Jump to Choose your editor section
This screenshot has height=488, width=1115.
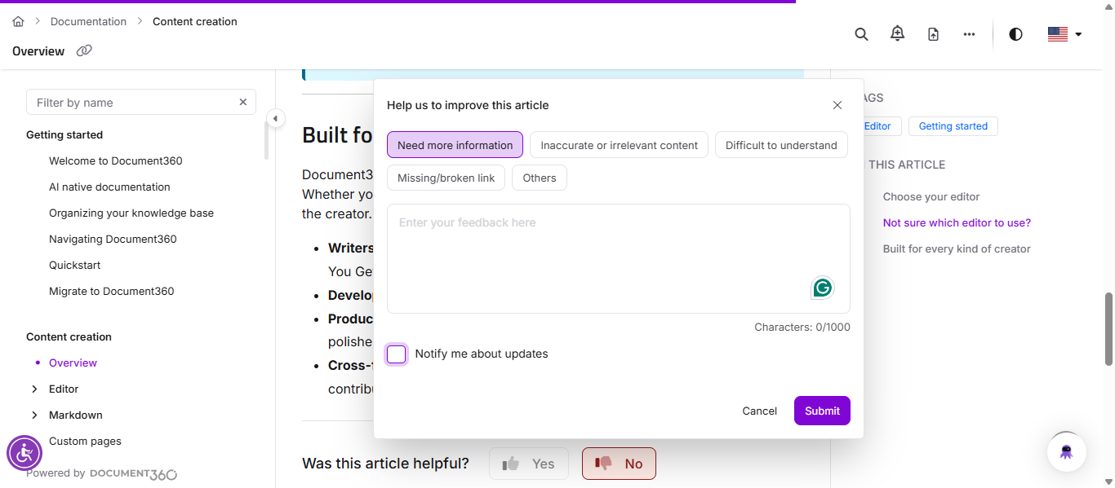pos(931,196)
